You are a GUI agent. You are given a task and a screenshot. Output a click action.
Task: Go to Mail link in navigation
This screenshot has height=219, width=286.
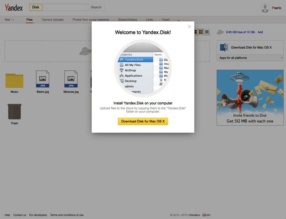pyautogui.click(x=8, y=20)
